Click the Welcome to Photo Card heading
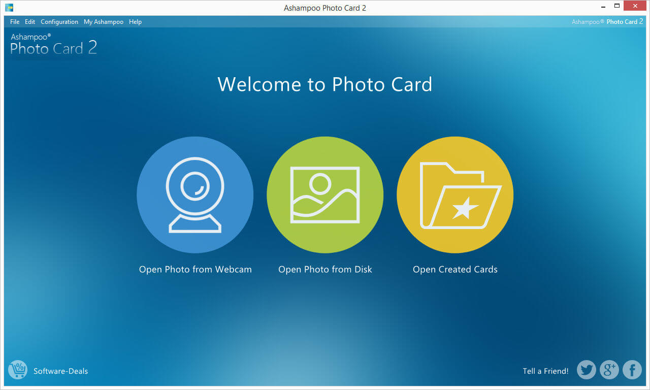Image resolution: width=650 pixels, height=390 pixels. coord(325,84)
